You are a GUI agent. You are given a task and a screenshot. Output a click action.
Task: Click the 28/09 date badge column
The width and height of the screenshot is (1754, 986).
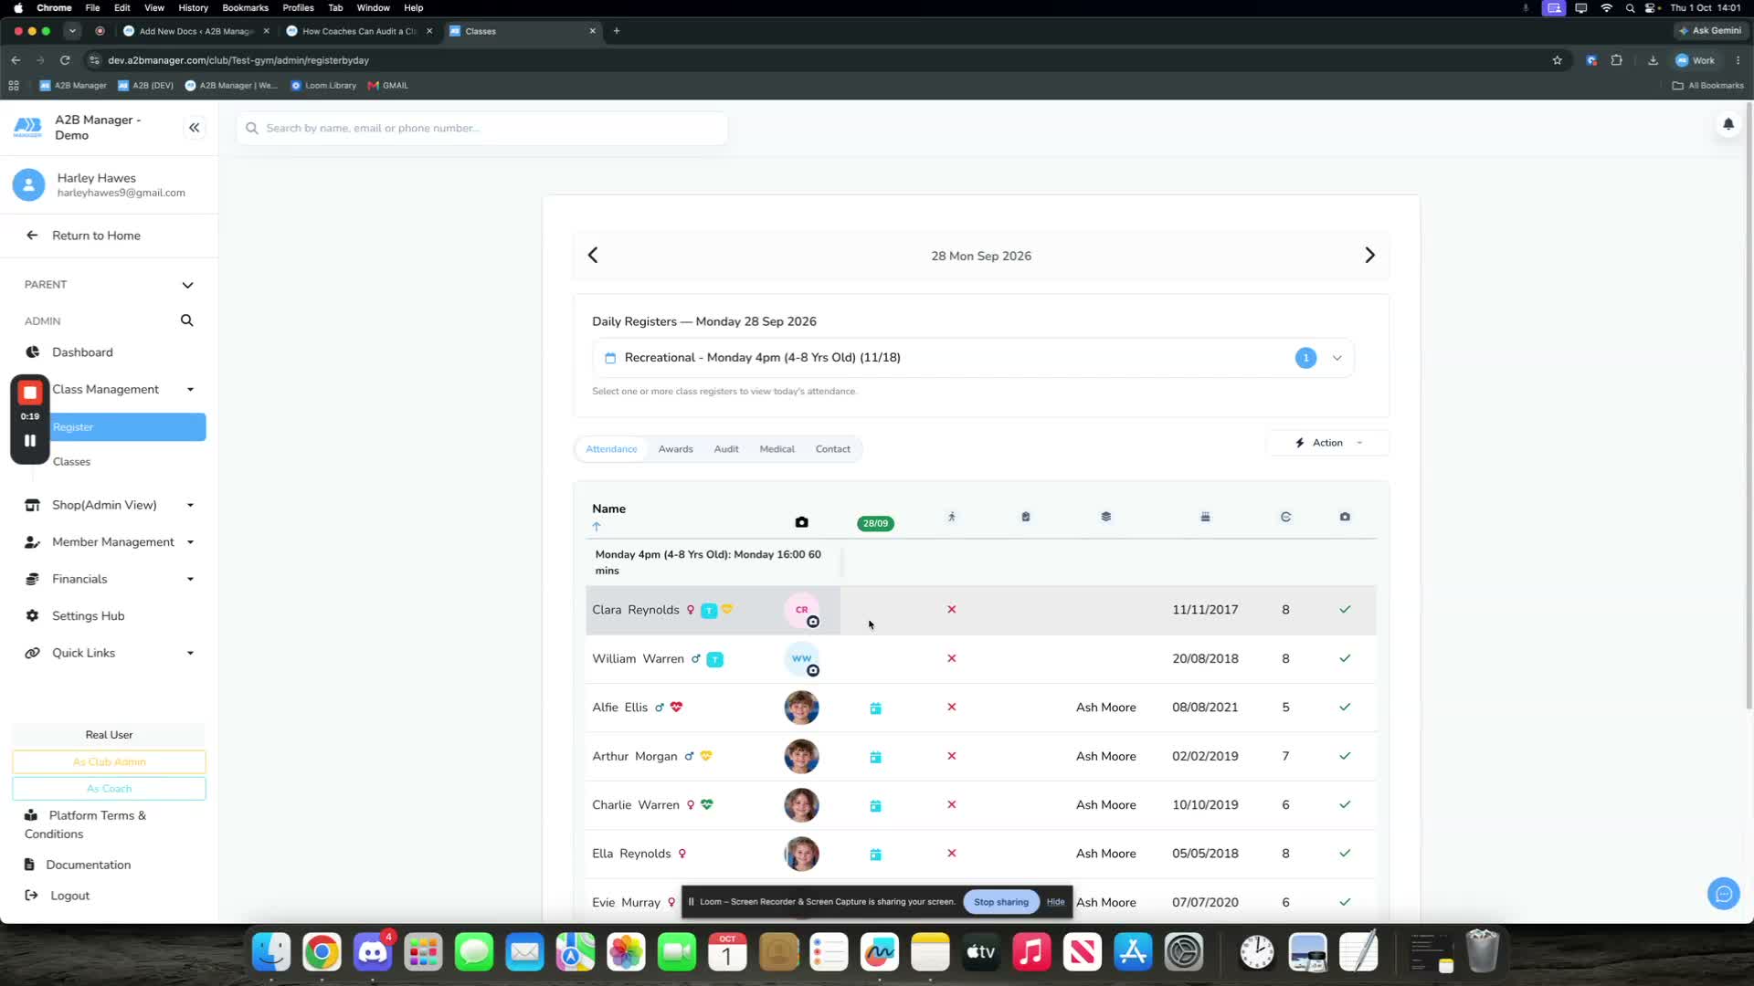875,523
